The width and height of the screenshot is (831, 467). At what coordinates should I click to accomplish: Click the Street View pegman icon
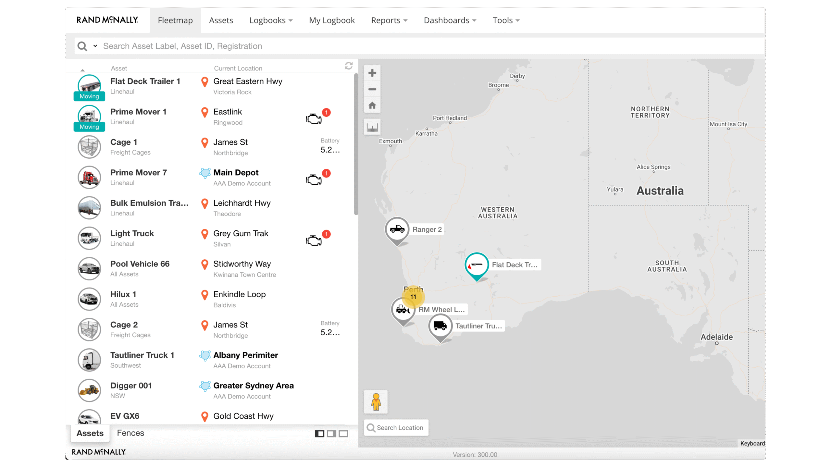376,402
